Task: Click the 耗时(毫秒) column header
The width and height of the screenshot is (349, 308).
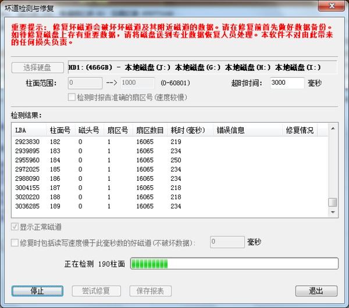Action: coord(190,130)
